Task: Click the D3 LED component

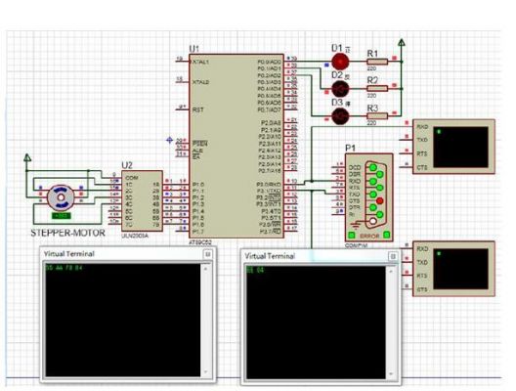Action: click(x=340, y=116)
